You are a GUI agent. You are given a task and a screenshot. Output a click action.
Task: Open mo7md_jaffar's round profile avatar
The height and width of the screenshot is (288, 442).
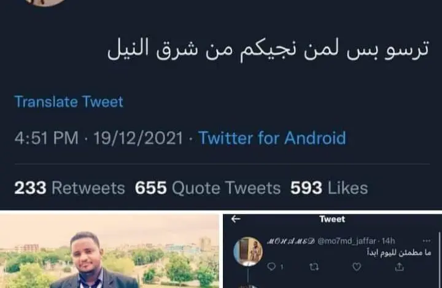click(248, 251)
